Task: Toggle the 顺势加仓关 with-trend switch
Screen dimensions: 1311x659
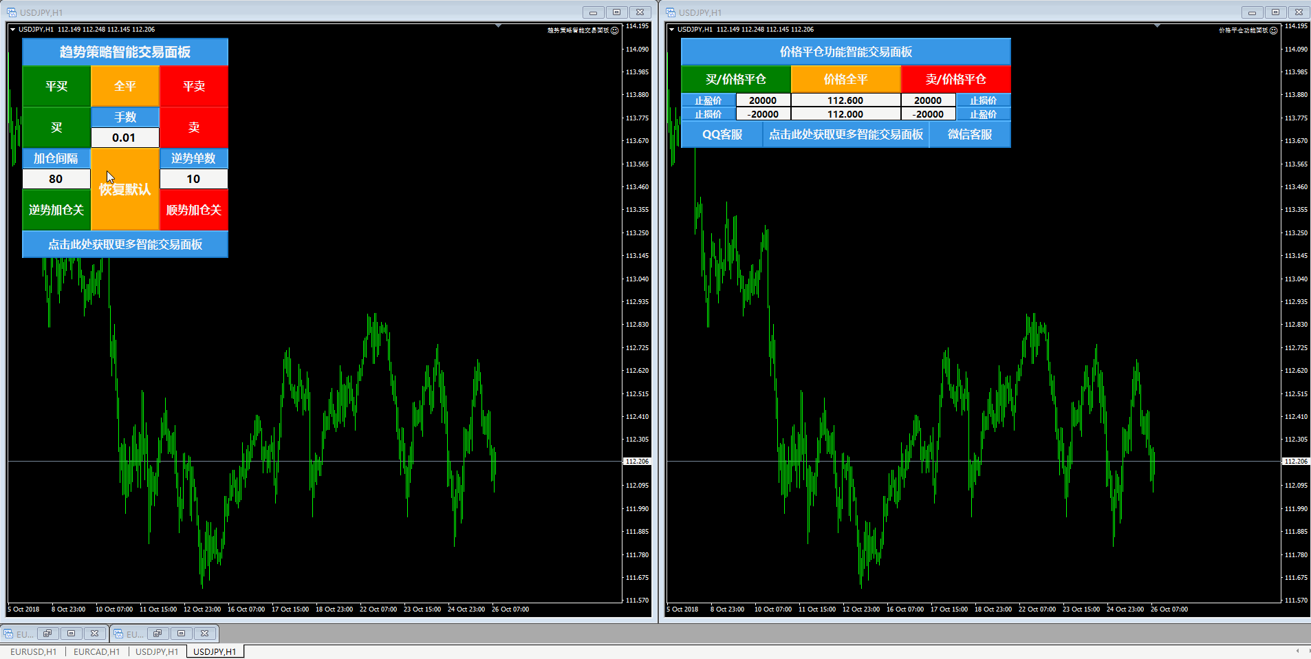Action: point(194,210)
